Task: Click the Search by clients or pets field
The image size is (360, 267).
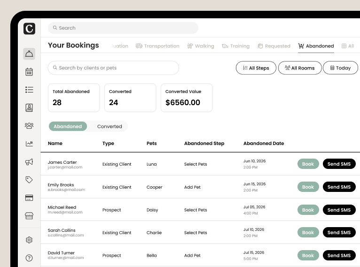Action: (113, 68)
